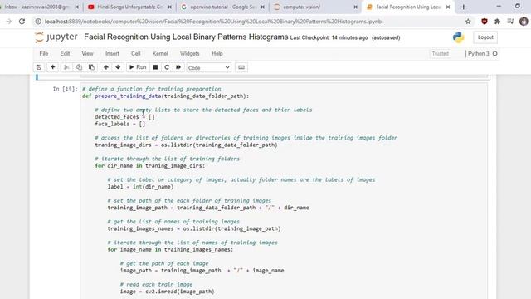This screenshot has height=299, width=531.
Task: Restart the kernel icon
Action: (167, 67)
